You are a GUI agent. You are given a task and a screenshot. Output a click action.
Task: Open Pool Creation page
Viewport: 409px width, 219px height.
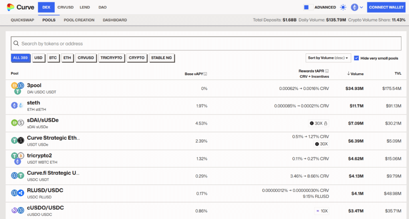79,20
